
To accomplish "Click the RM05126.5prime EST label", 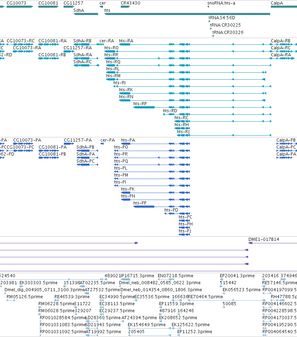I will click(25, 297).
